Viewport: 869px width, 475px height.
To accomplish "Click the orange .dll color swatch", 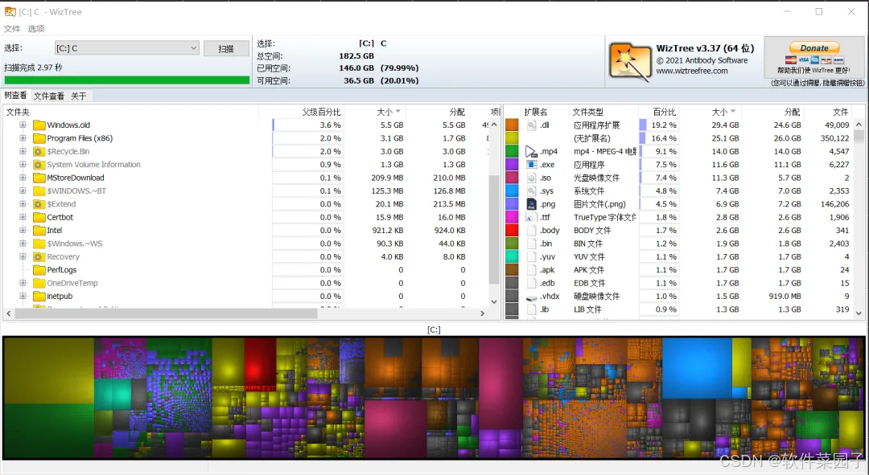I will (x=512, y=125).
